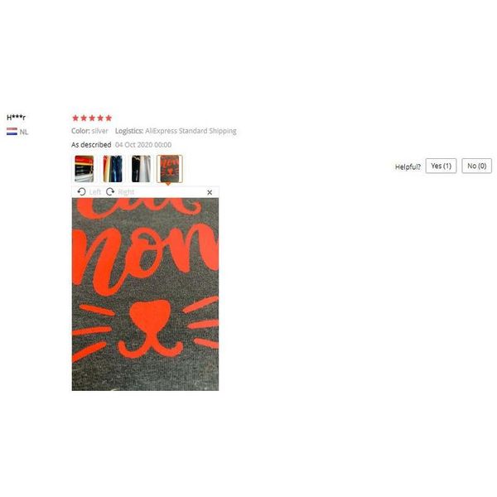
Task: Open the first review thumbnail with red item
Action: click(84, 169)
